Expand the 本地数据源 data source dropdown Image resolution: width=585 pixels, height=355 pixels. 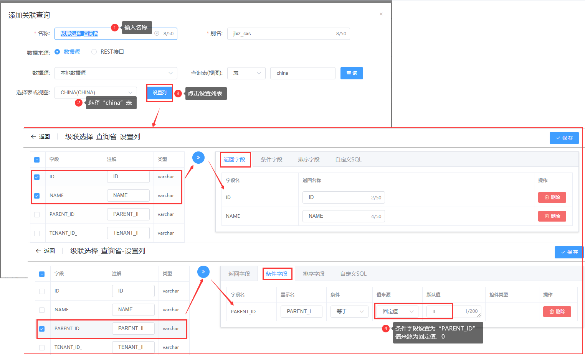point(116,73)
